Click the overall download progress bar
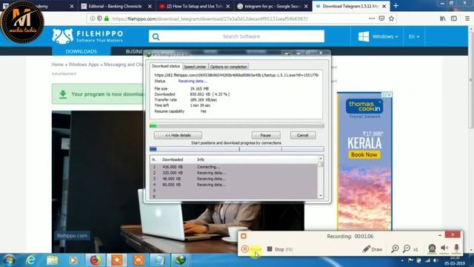 pos(237,125)
